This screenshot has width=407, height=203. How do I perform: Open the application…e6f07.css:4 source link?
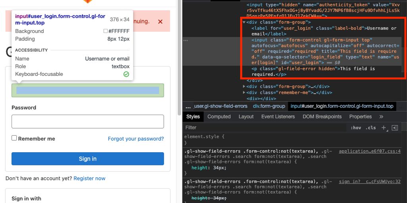(370, 151)
